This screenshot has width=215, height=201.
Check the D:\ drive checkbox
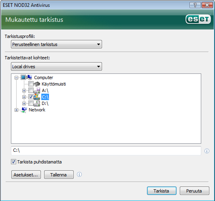(31, 103)
